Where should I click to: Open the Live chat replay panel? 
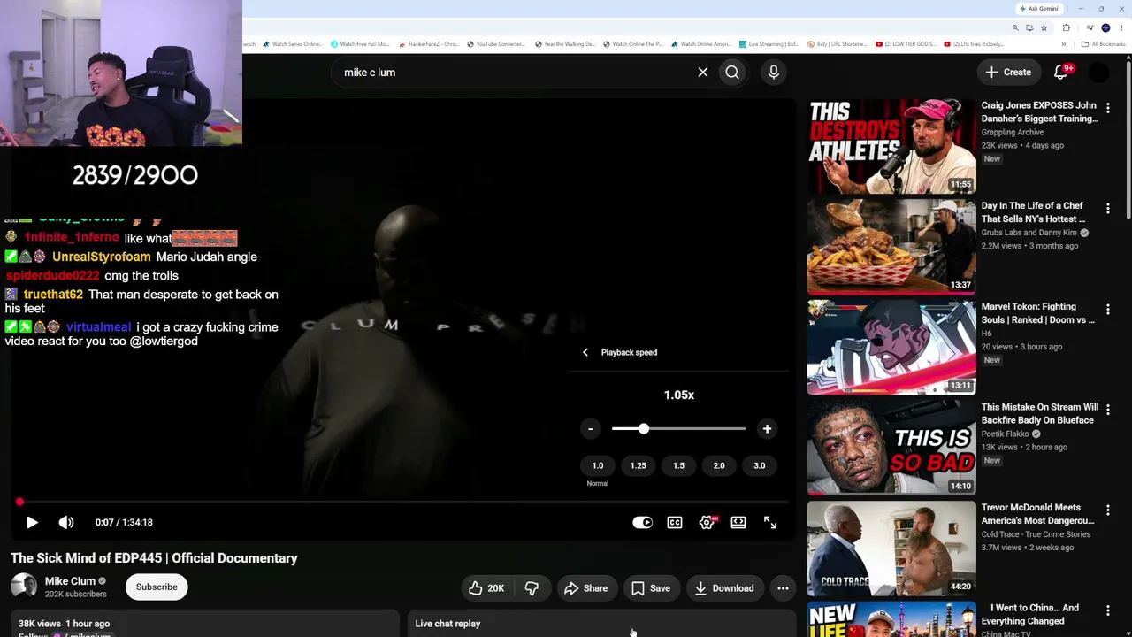[x=601, y=624]
